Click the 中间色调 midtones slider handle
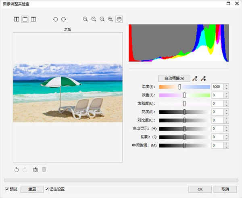This screenshot has width=242, height=198. [x=184, y=146]
